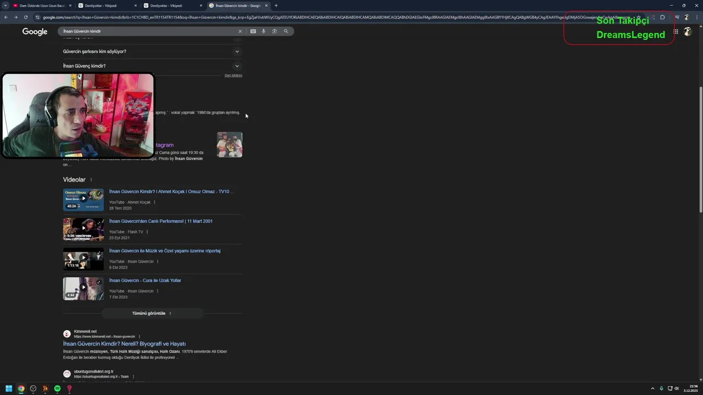Clear the search box with the X
The image size is (703, 395).
click(x=240, y=31)
